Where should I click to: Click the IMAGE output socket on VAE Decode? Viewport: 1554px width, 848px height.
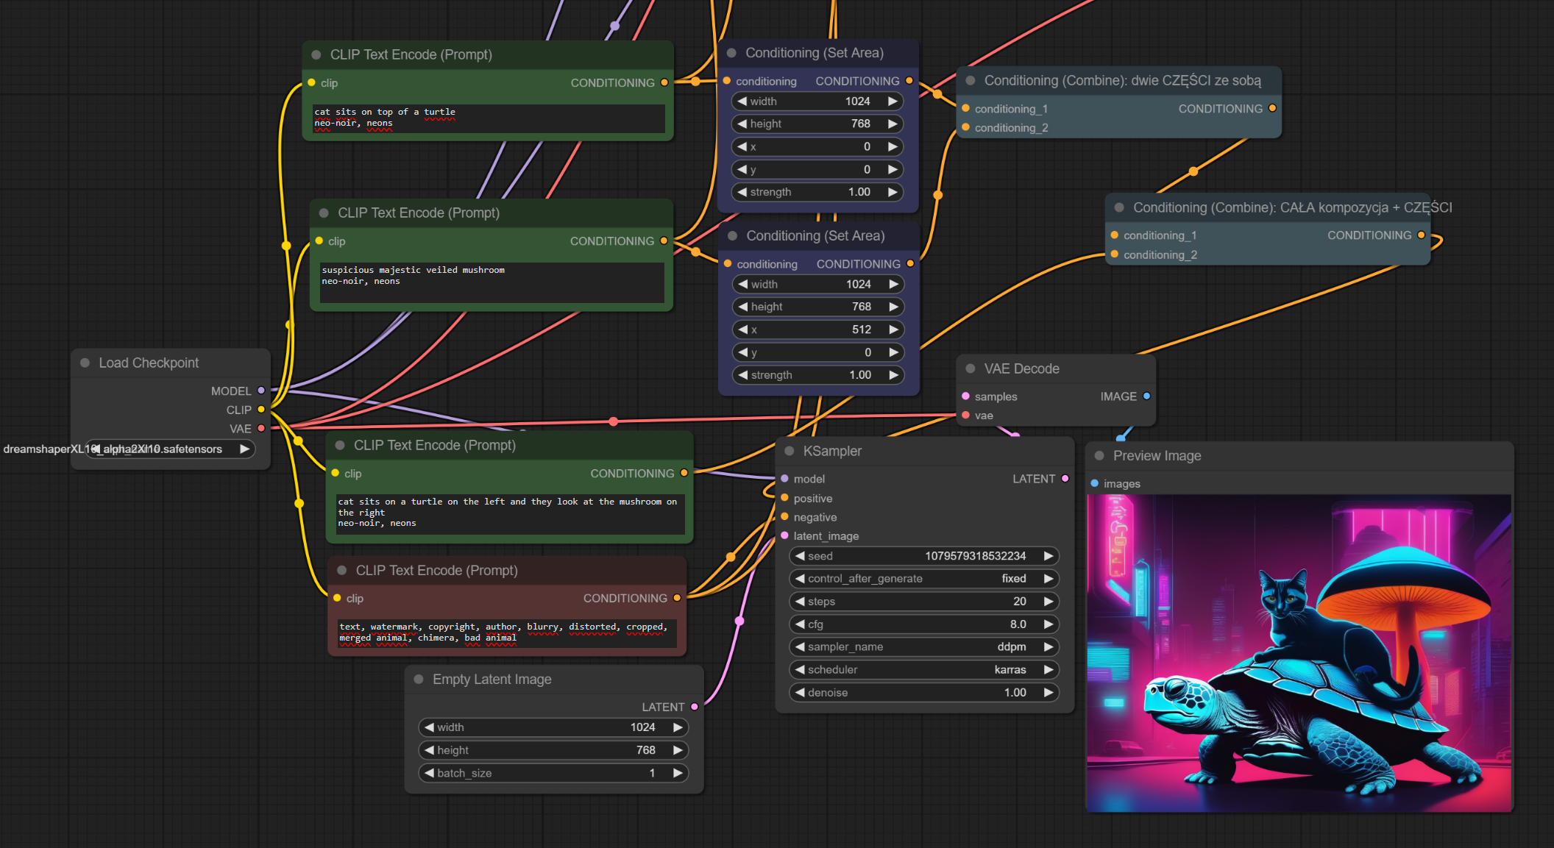1146,396
